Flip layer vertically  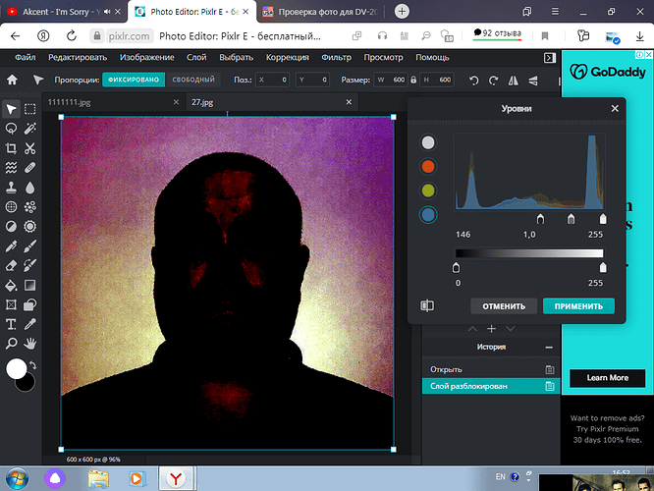point(533,81)
